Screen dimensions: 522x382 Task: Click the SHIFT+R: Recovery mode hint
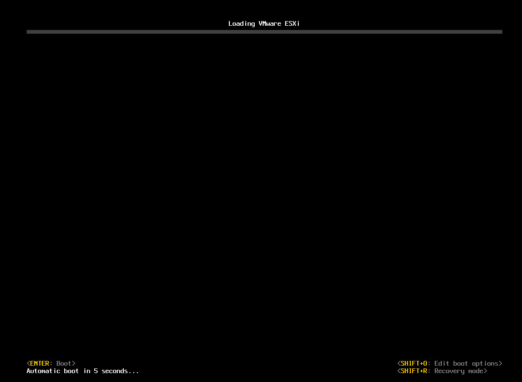(x=442, y=371)
